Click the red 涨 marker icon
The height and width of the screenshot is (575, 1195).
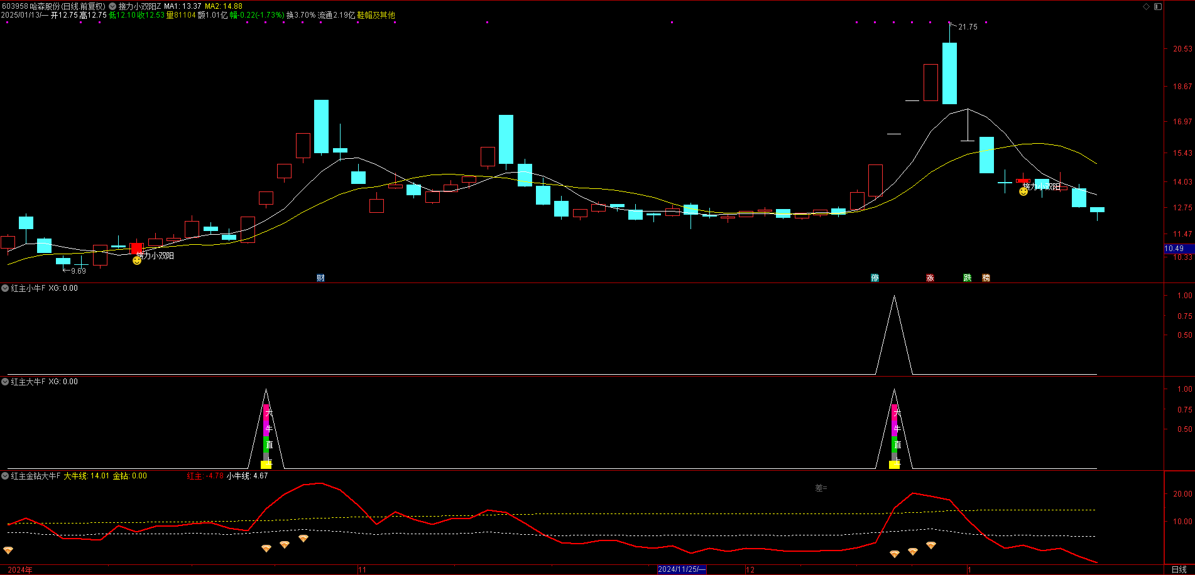(x=930, y=278)
